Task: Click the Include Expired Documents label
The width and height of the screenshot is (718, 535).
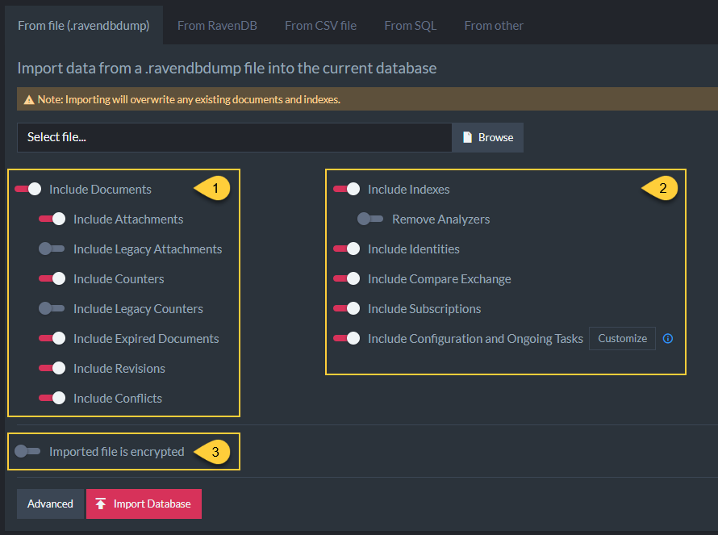Action: [x=146, y=338]
